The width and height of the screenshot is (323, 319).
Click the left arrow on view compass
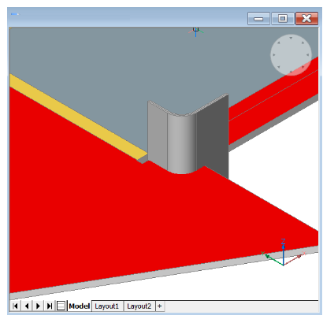[x=274, y=55]
